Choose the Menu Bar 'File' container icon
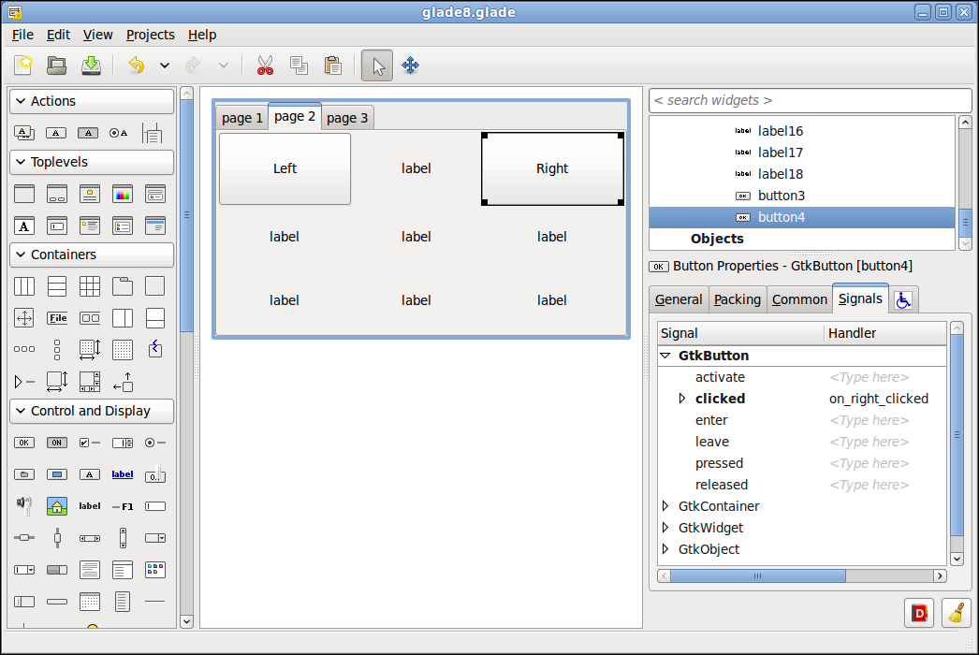979x655 pixels. (x=57, y=318)
